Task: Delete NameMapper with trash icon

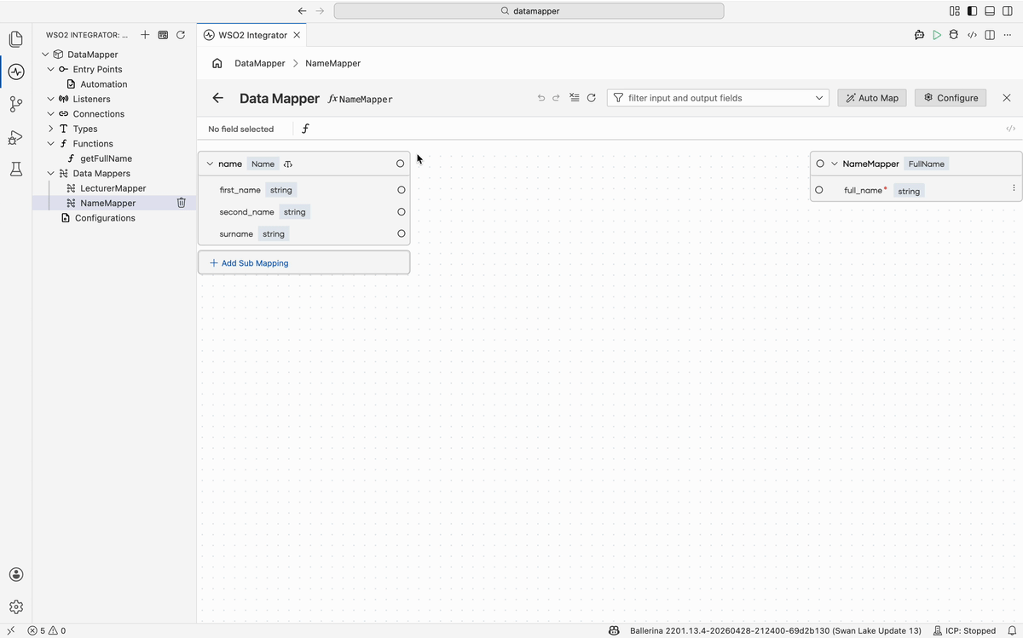Action: click(x=181, y=203)
